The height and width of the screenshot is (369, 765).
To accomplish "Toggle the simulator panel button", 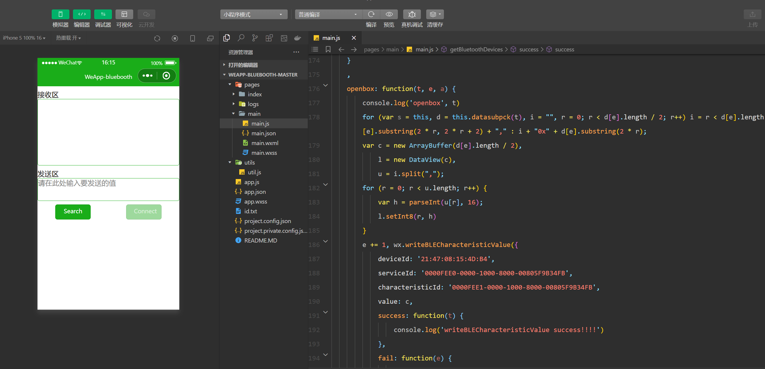I will [x=60, y=14].
